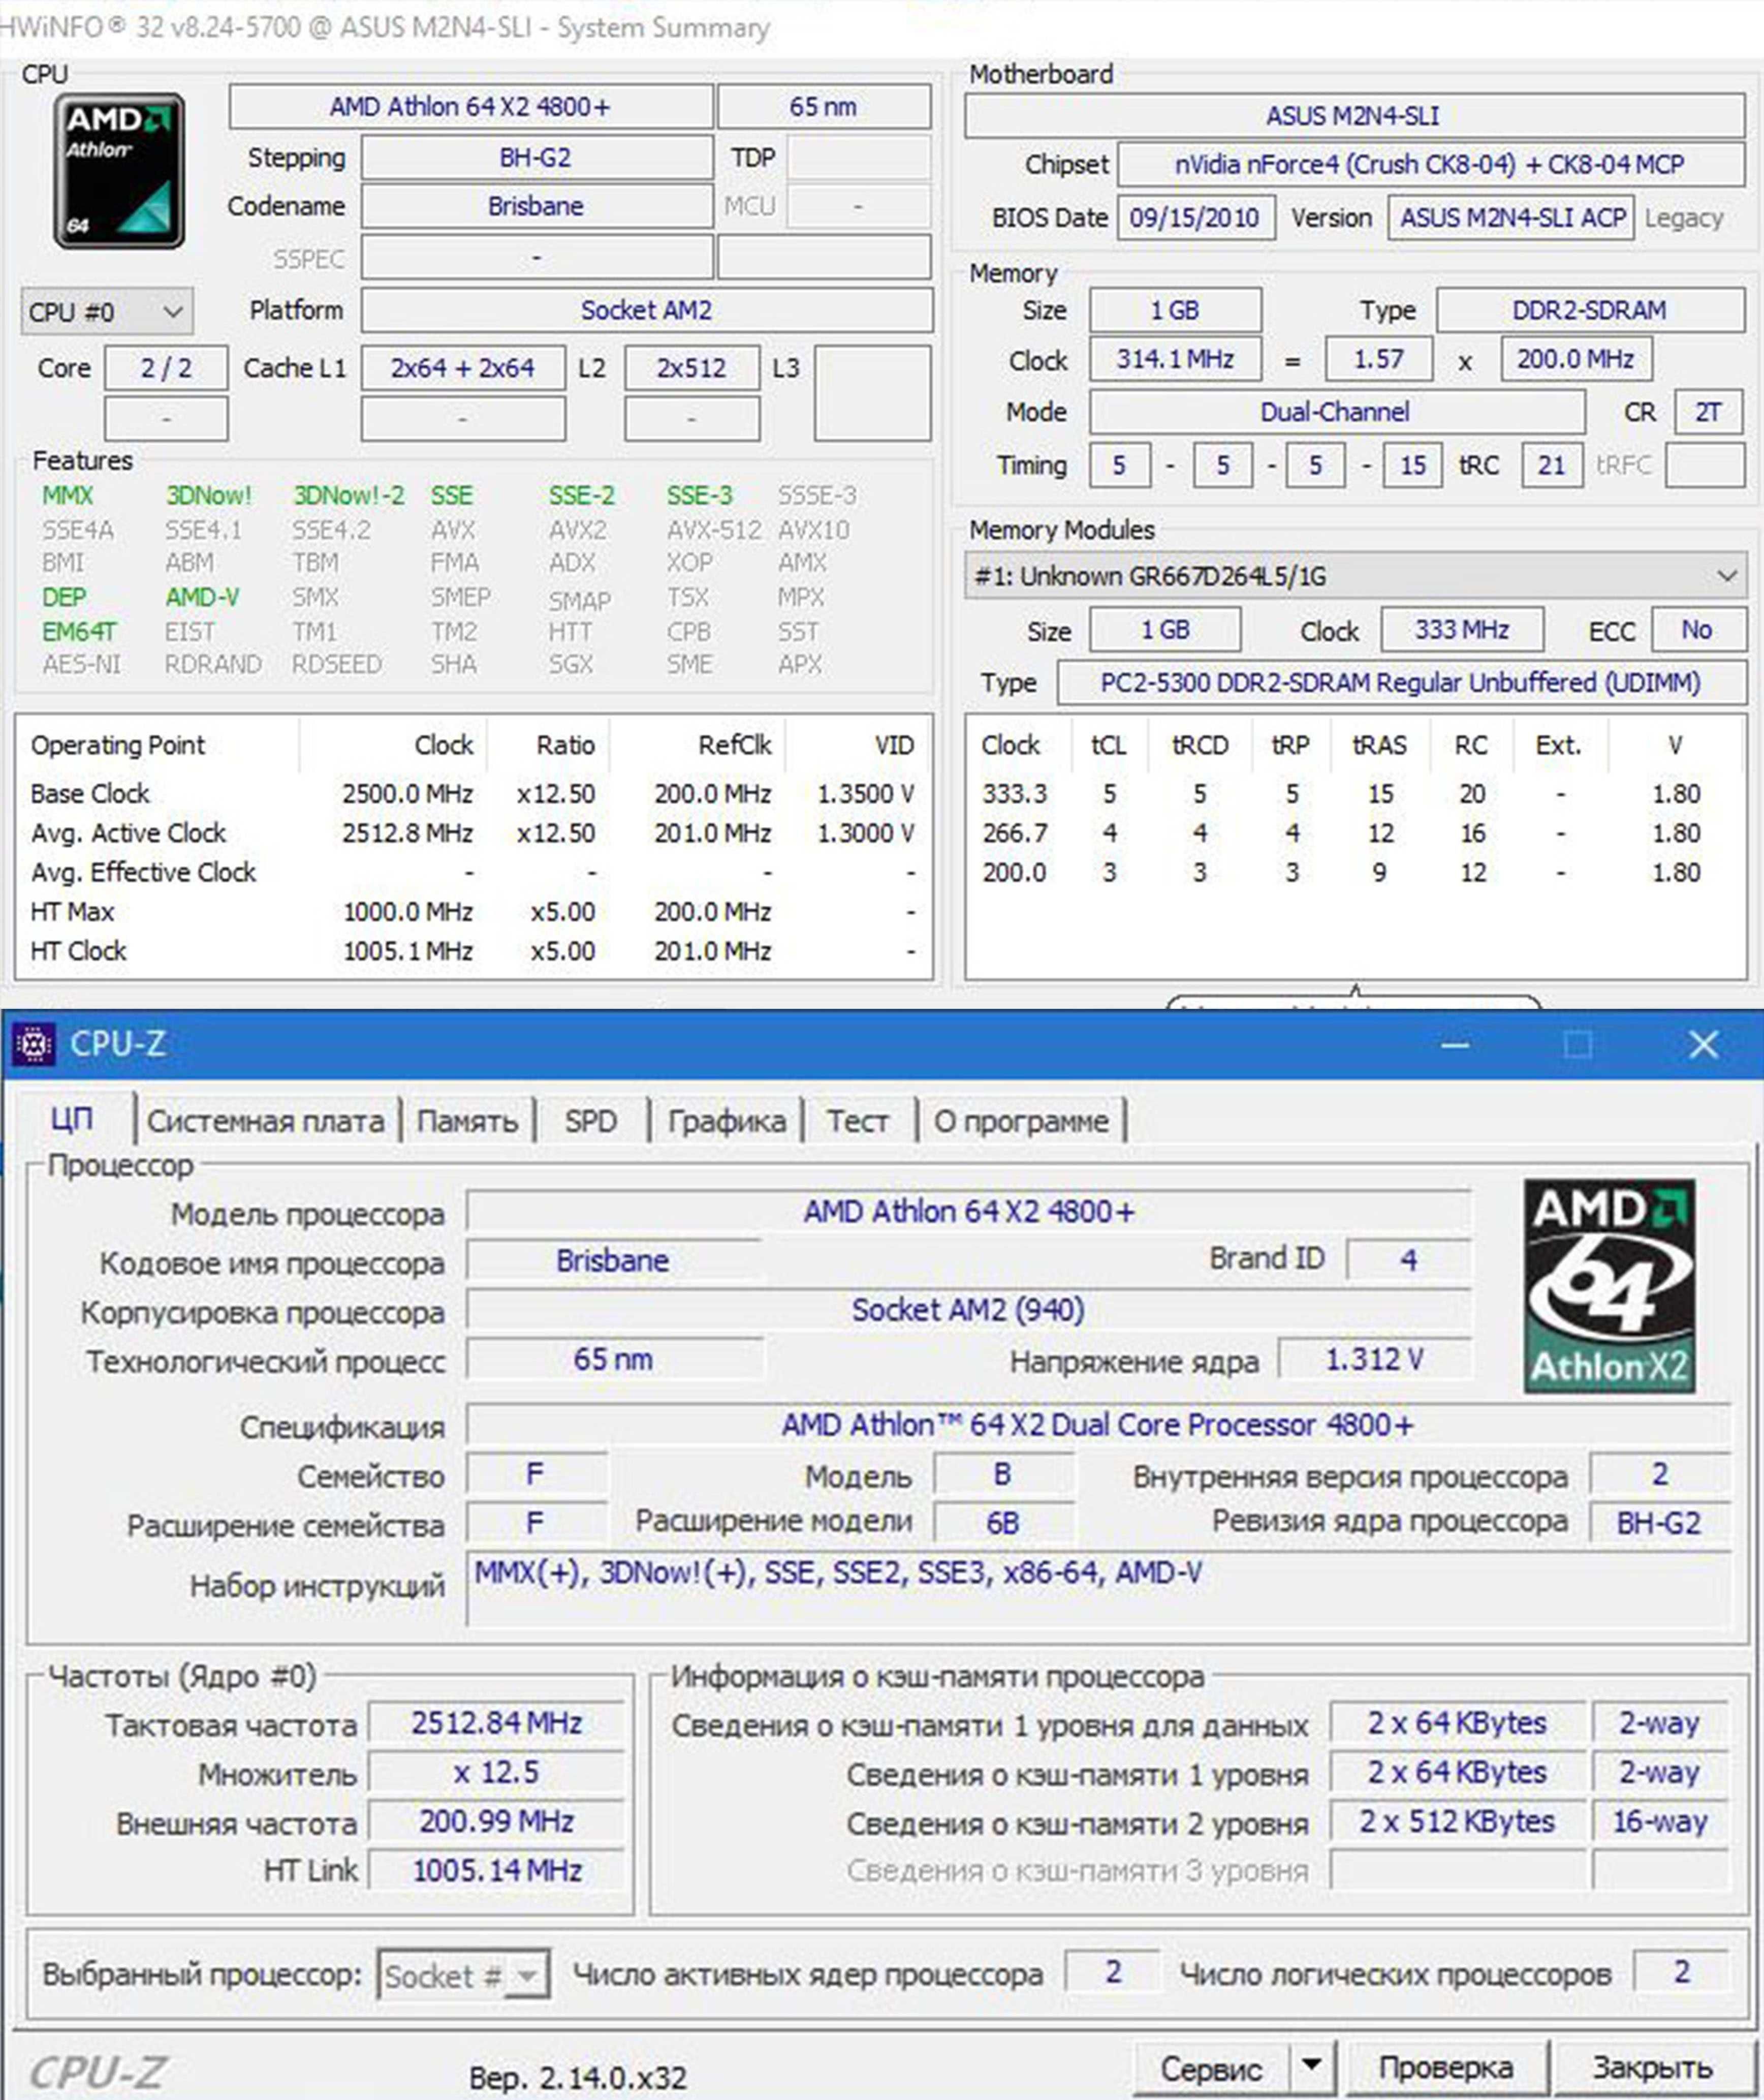1764x2100 pixels.
Task: Minimize the CPU-Z window
Action: pos(1455,1045)
